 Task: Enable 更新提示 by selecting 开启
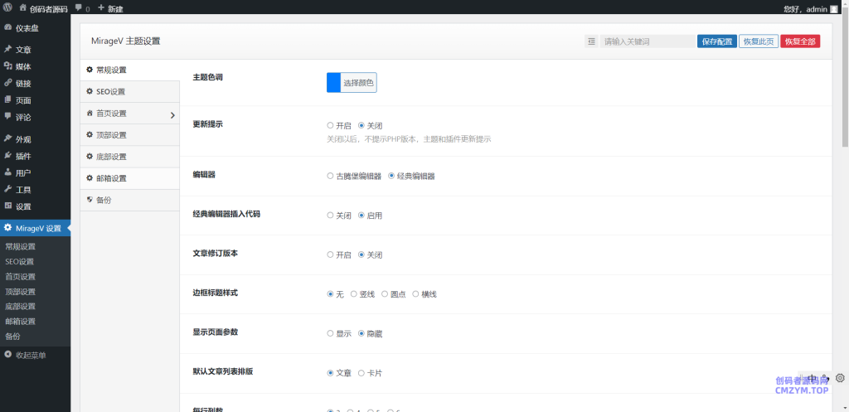(330, 125)
